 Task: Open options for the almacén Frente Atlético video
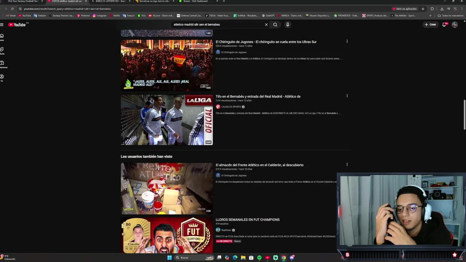pyautogui.click(x=347, y=164)
